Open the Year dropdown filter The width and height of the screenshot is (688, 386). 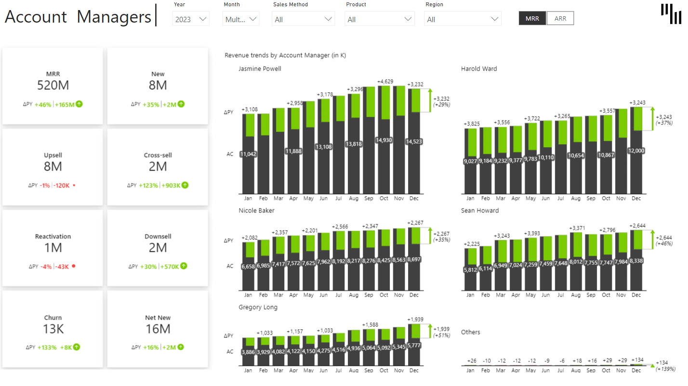(190, 18)
